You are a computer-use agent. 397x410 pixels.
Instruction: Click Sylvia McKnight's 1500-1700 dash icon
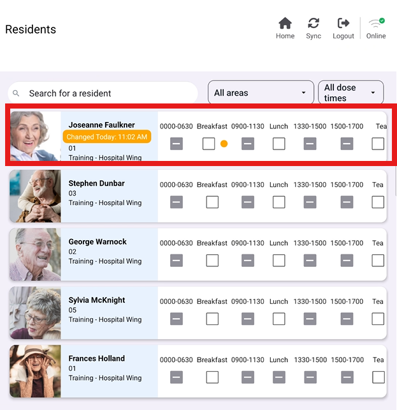click(347, 319)
